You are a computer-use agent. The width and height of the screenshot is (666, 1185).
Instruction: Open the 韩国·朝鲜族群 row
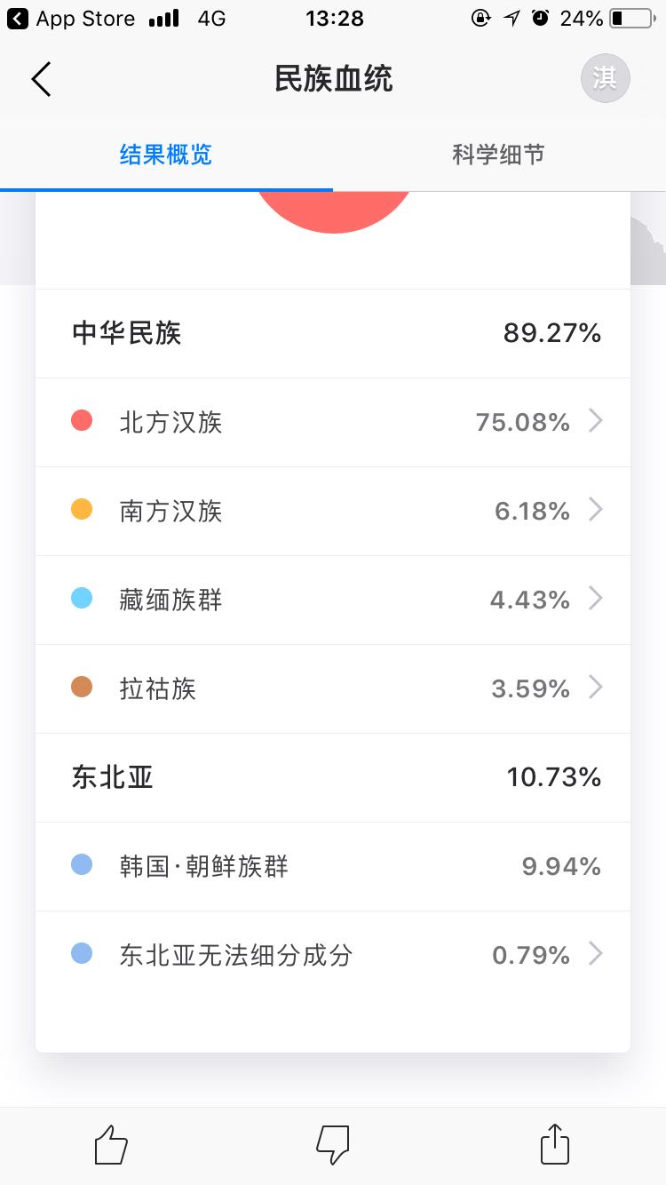pyautogui.click(x=333, y=866)
